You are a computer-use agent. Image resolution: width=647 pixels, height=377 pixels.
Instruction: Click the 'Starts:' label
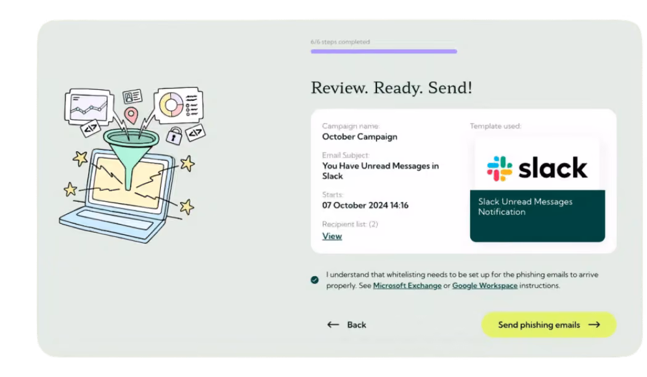click(x=333, y=194)
